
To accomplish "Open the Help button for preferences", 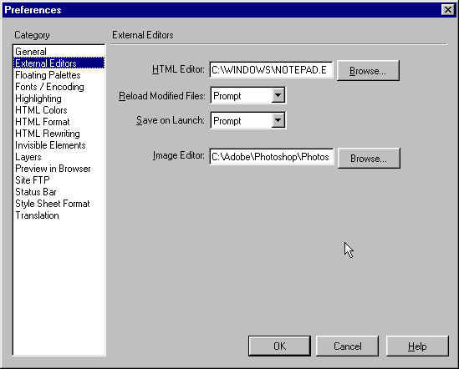I will point(417,346).
